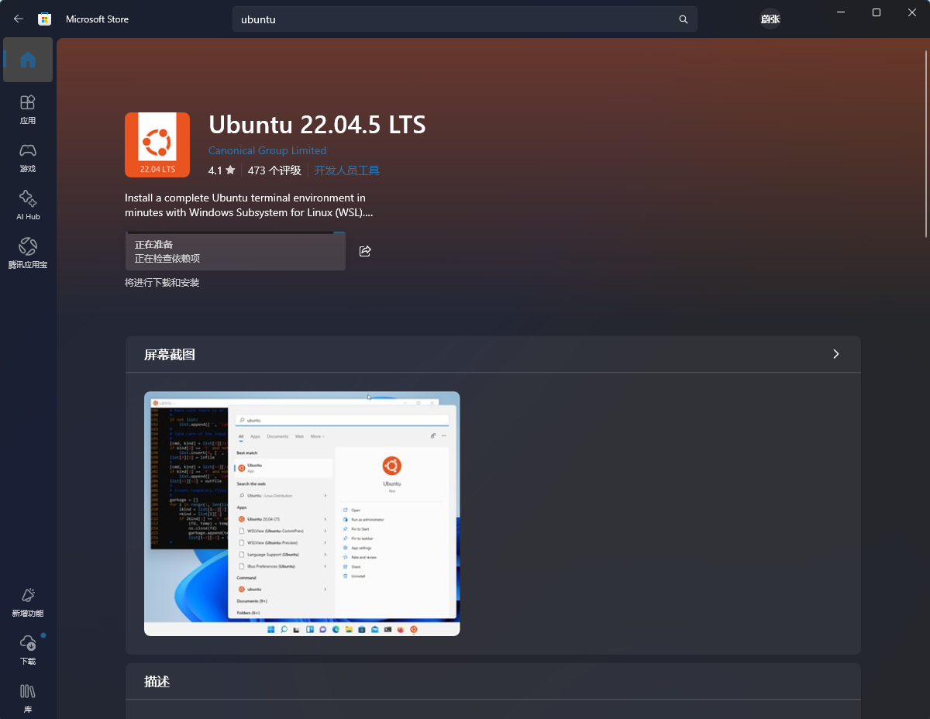Viewport: 930px width, 719px height.
Task: Open the Home page in sidebar
Action: click(28, 60)
